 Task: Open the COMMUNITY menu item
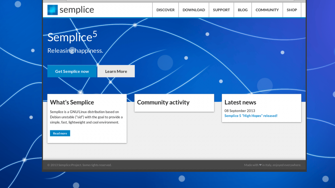click(267, 10)
